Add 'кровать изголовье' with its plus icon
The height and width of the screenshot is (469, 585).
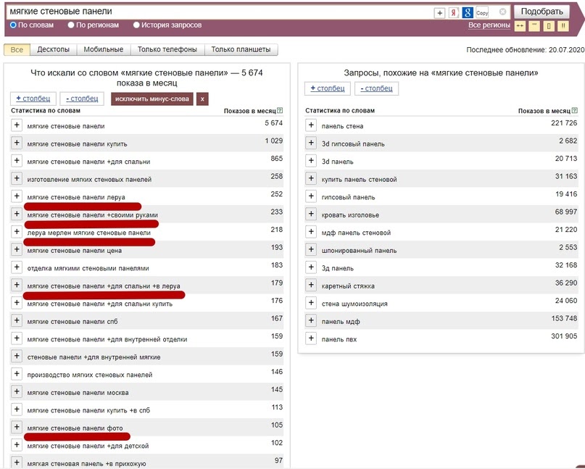pos(311,214)
